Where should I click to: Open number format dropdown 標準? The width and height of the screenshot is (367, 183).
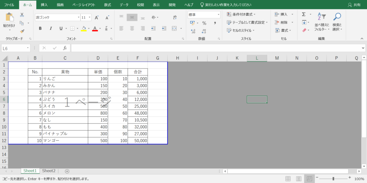click(219, 15)
